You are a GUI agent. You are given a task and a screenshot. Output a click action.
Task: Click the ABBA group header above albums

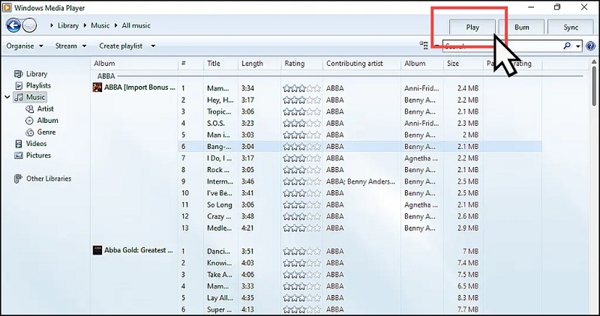pos(106,76)
